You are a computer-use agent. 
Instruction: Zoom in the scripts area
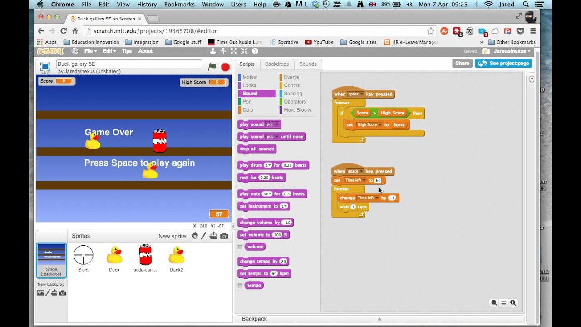pyautogui.click(x=513, y=303)
